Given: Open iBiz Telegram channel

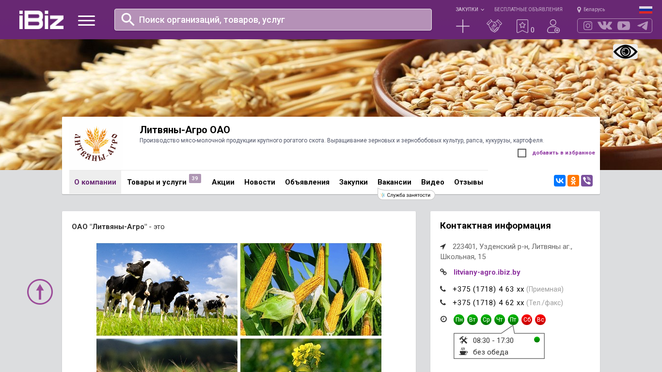Looking at the screenshot, I should [x=643, y=26].
